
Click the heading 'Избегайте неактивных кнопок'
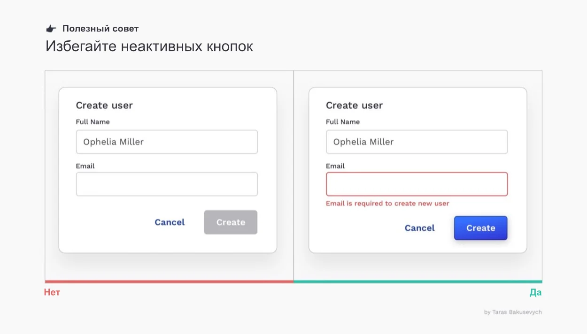pyautogui.click(x=149, y=46)
